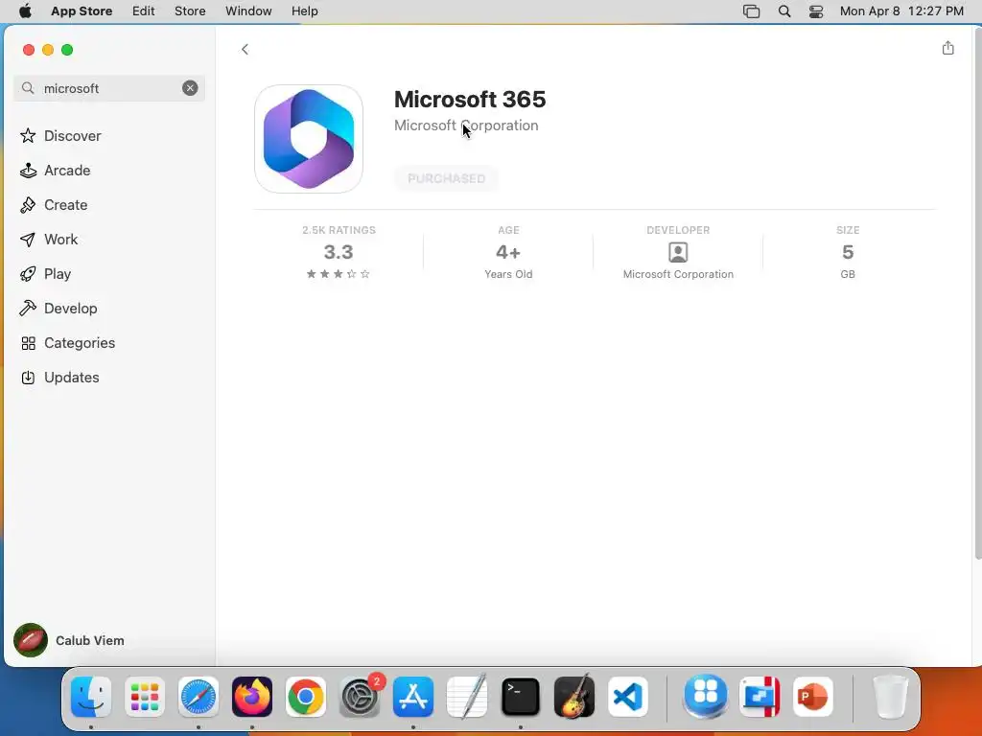The width and height of the screenshot is (982, 736).
Task: Click Microsoft Corporation under DEVELOPER
Action: (x=678, y=274)
